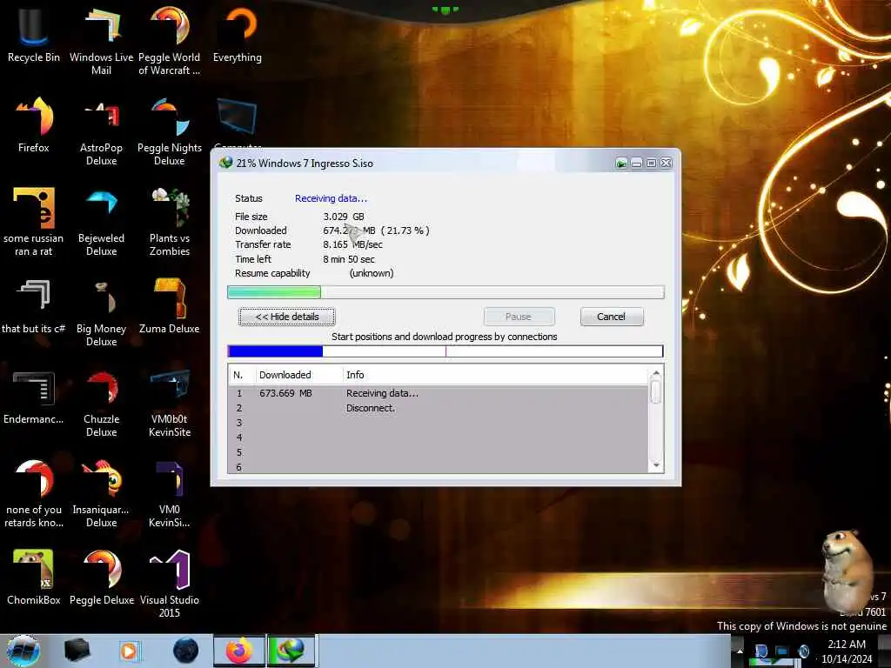This screenshot has height=668, width=891.
Task: Click the disabled Pause button
Action: point(519,317)
